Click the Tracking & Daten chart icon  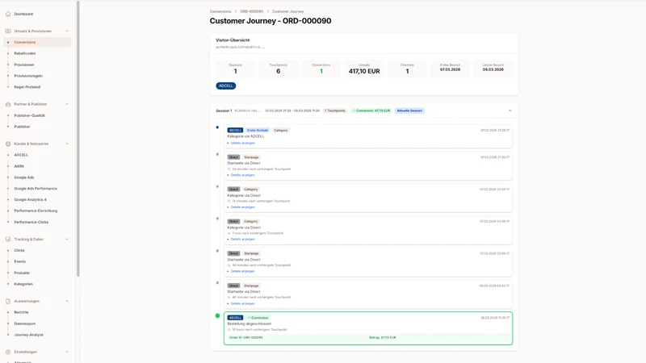(8, 239)
